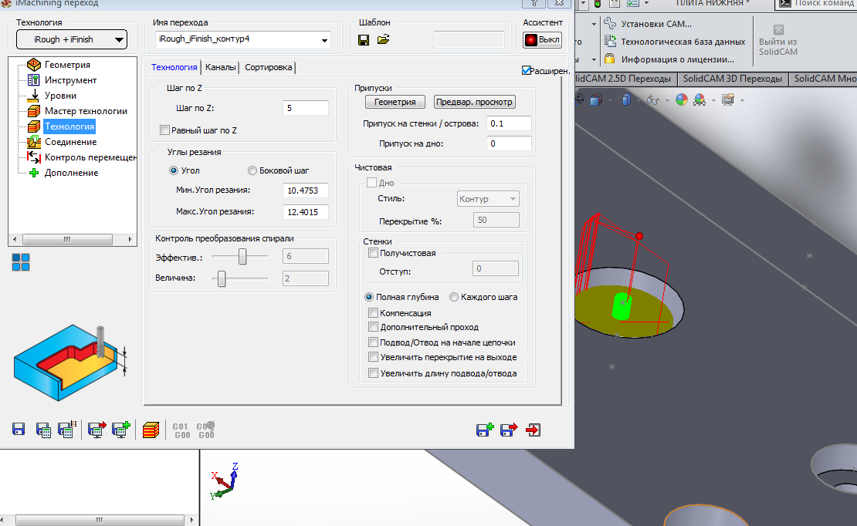Enable Увеличить длину подвода/отвода checkbox
Viewport: 857px width, 526px height.
pos(374,373)
